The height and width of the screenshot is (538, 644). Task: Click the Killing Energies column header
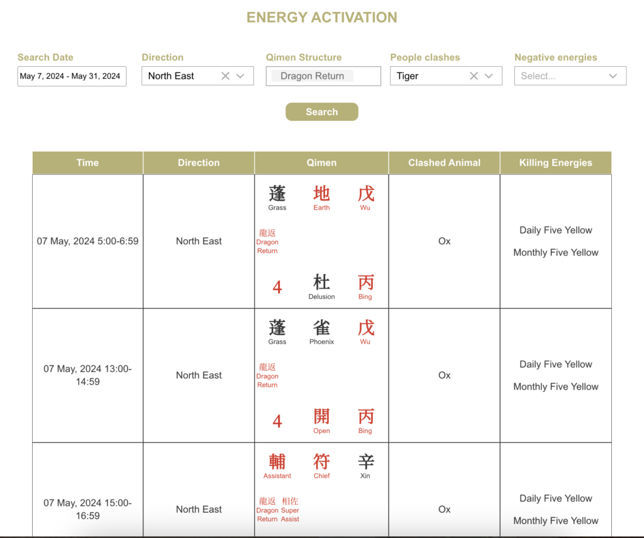pyautogui.click(x=555, y=162)
